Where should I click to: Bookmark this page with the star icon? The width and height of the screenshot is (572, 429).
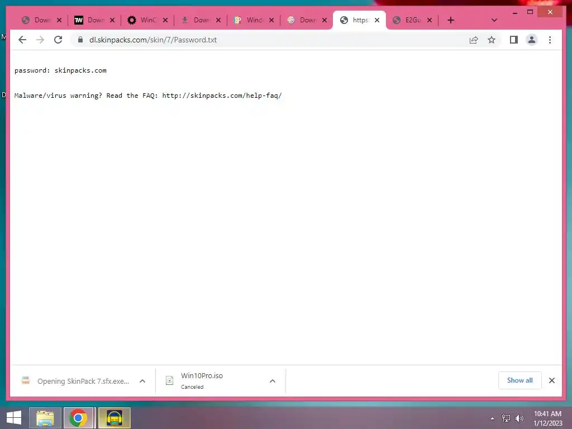click(492, 40)
